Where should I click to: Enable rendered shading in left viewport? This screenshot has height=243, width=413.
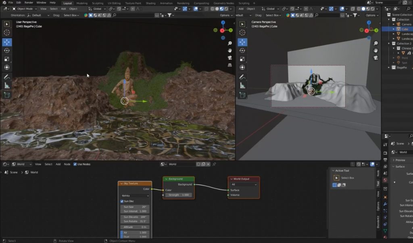coord(226,9)
